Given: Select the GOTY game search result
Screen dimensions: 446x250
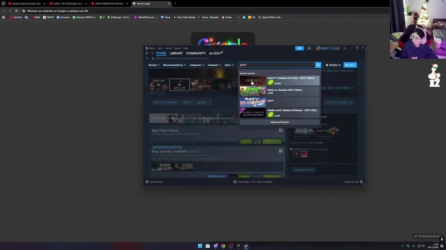Looking at the screenshot, I should (x=279, y=102).
